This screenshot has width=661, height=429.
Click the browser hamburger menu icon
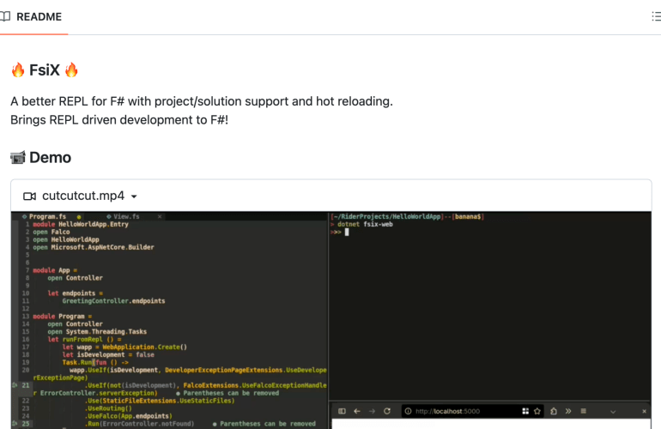tap(584, 412)
